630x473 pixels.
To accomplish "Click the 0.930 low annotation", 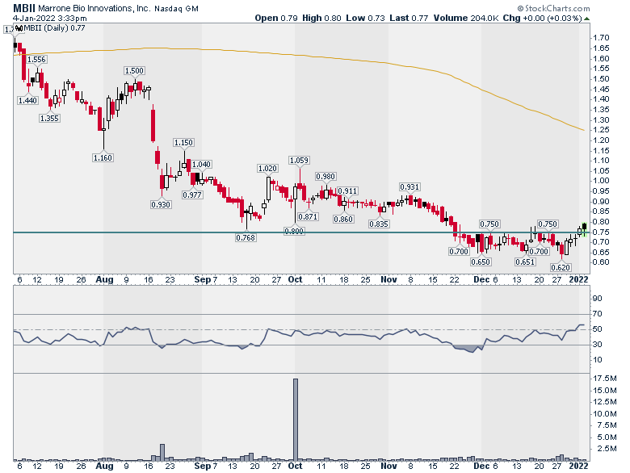I will tap(161, 204).
